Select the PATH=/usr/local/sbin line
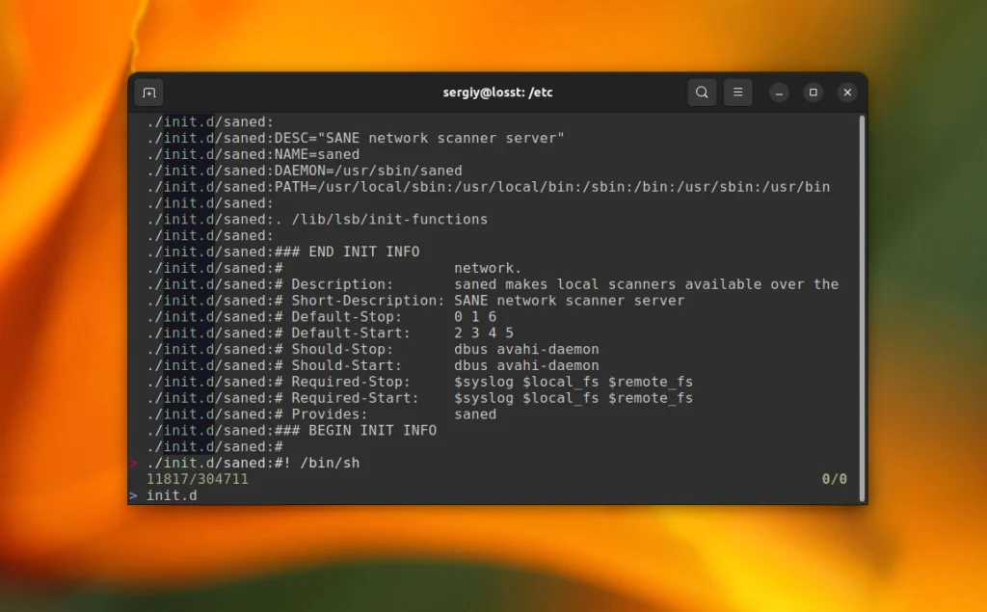Viewport: 987px width, 612px height. click(489, 187)
